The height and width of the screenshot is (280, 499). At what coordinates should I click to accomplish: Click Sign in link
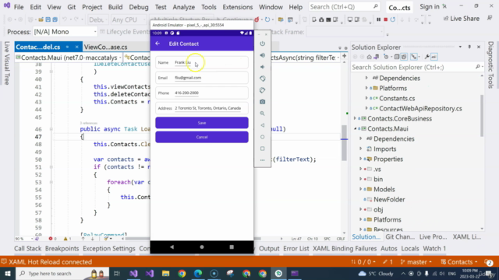[430, 7]
